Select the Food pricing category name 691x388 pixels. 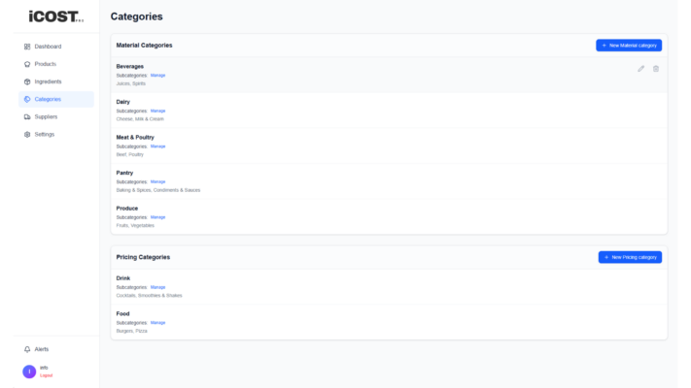point(123,314)
